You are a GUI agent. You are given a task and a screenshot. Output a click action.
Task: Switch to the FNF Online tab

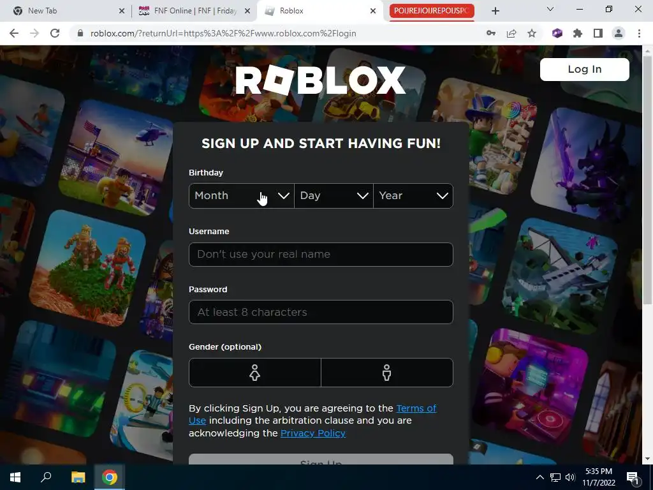(194, 11)
